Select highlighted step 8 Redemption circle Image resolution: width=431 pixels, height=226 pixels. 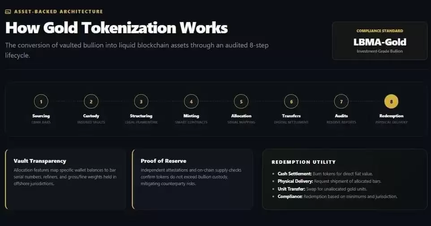click(x=391, y=101)
